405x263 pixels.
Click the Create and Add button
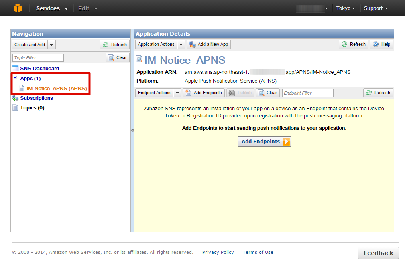point(30,45)
